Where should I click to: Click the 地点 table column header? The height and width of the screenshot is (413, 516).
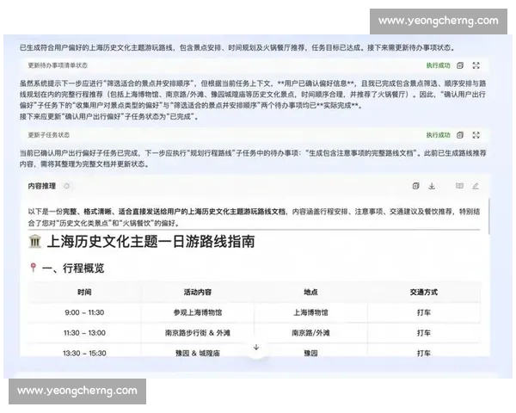pyautogui.click(x=310, y=293)
